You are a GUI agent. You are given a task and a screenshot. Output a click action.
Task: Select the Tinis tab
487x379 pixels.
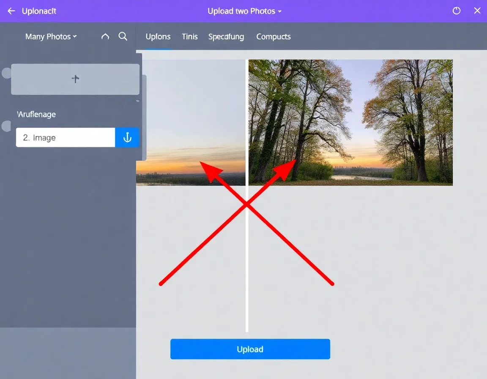tap(190, 37)
